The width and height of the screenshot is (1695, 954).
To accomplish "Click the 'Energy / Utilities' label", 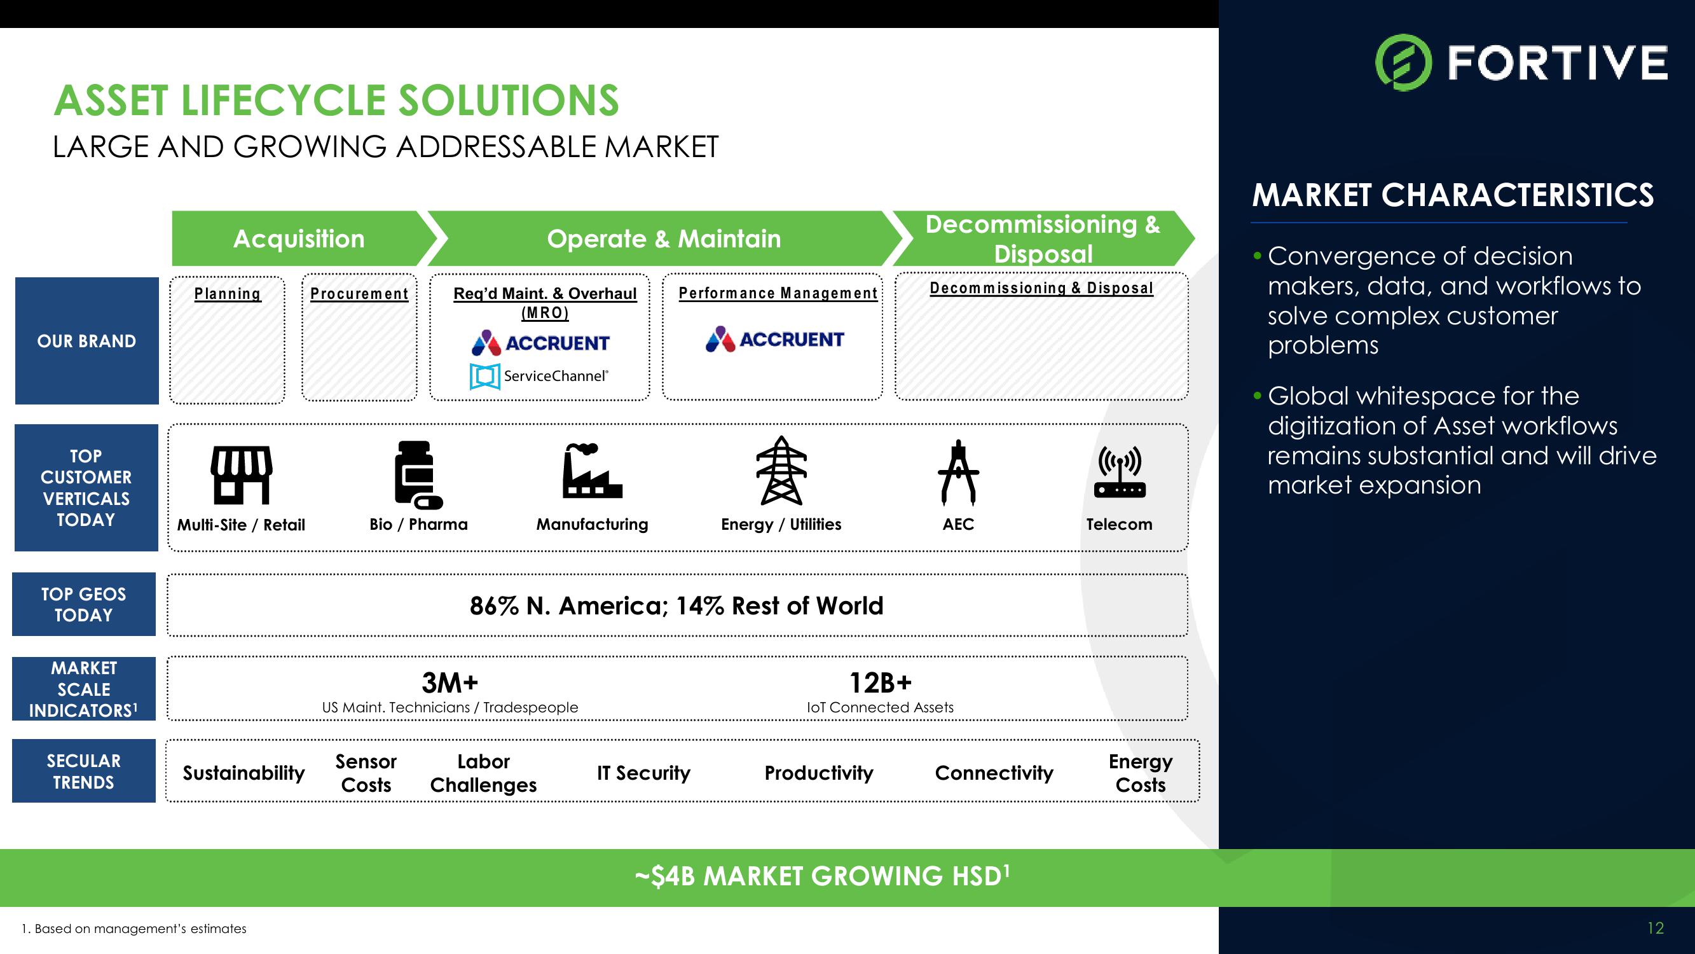I will click(x=781, y=524).
